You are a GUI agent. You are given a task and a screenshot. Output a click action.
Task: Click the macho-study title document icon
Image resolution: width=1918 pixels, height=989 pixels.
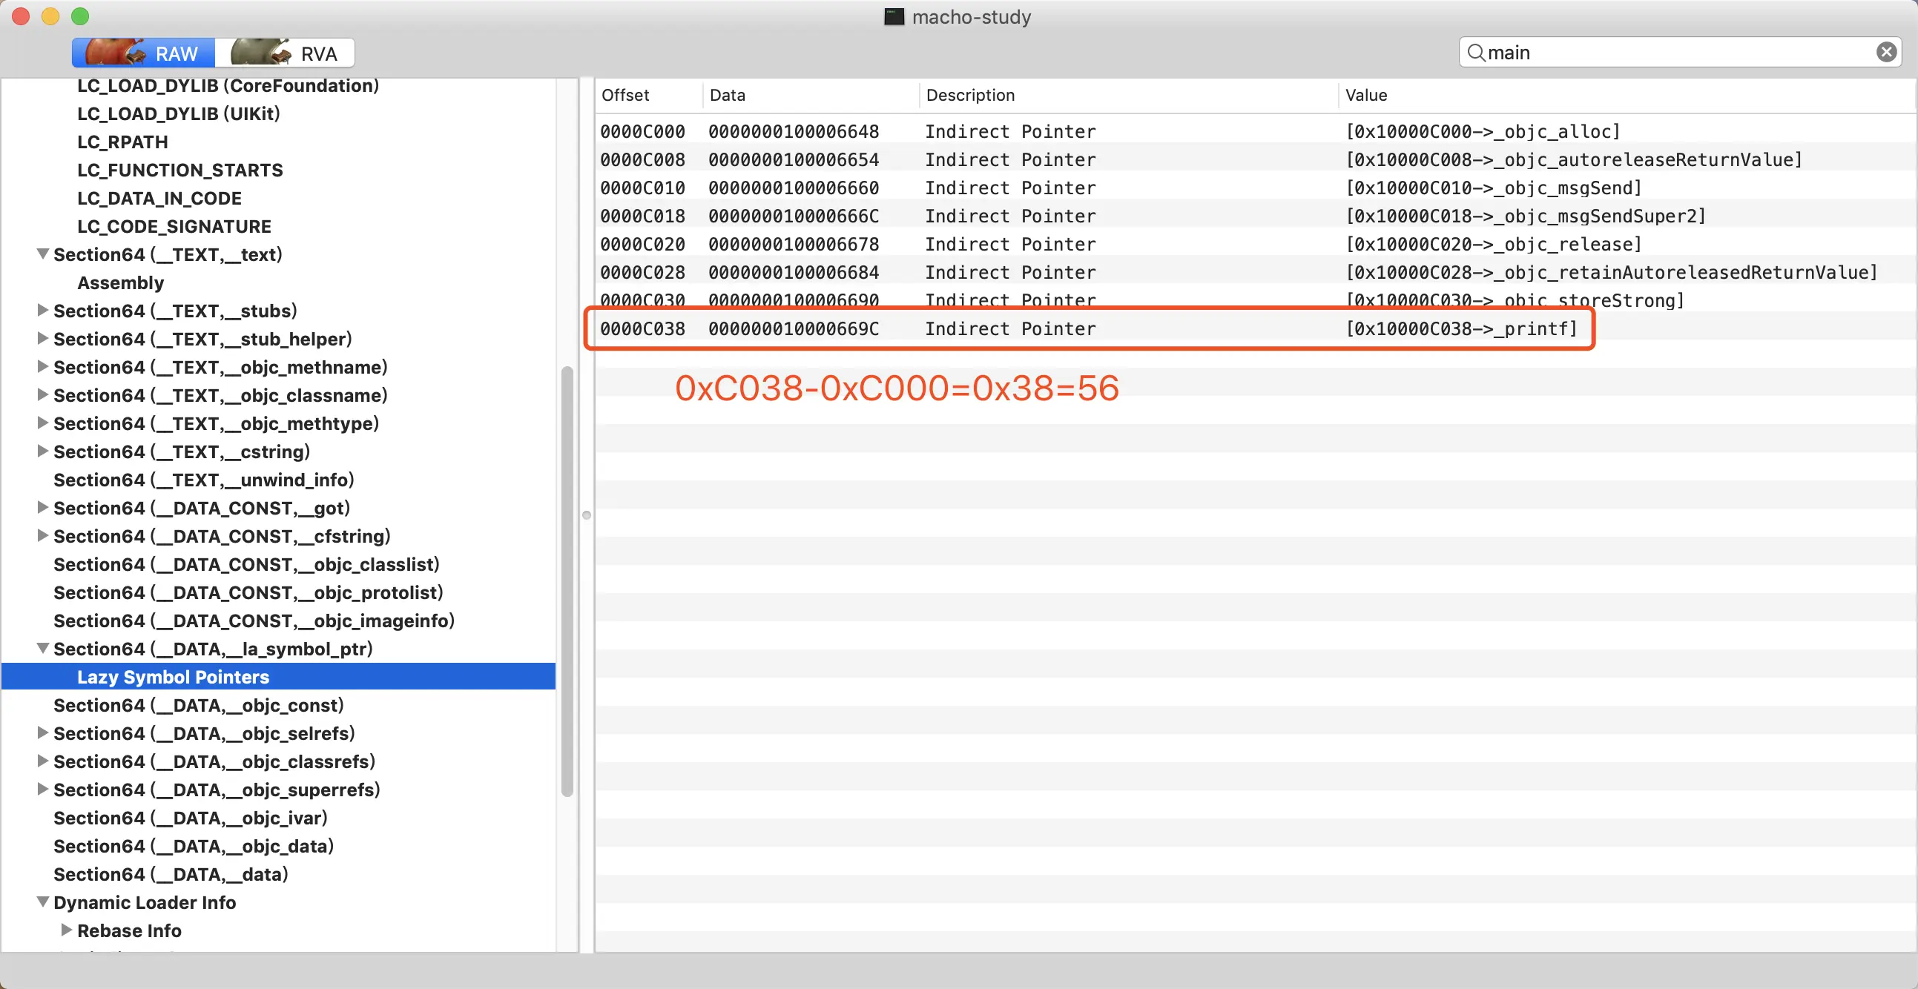(894, 16)
